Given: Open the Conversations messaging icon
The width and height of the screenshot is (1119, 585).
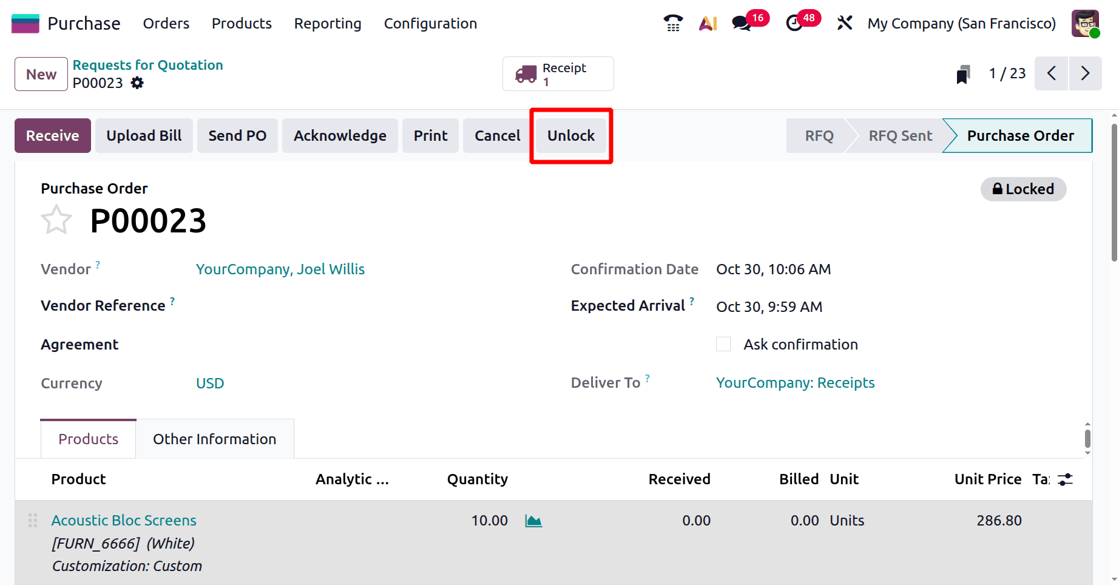Looking at the screenshot, I should pyautogui.click(x=741, y=23).
